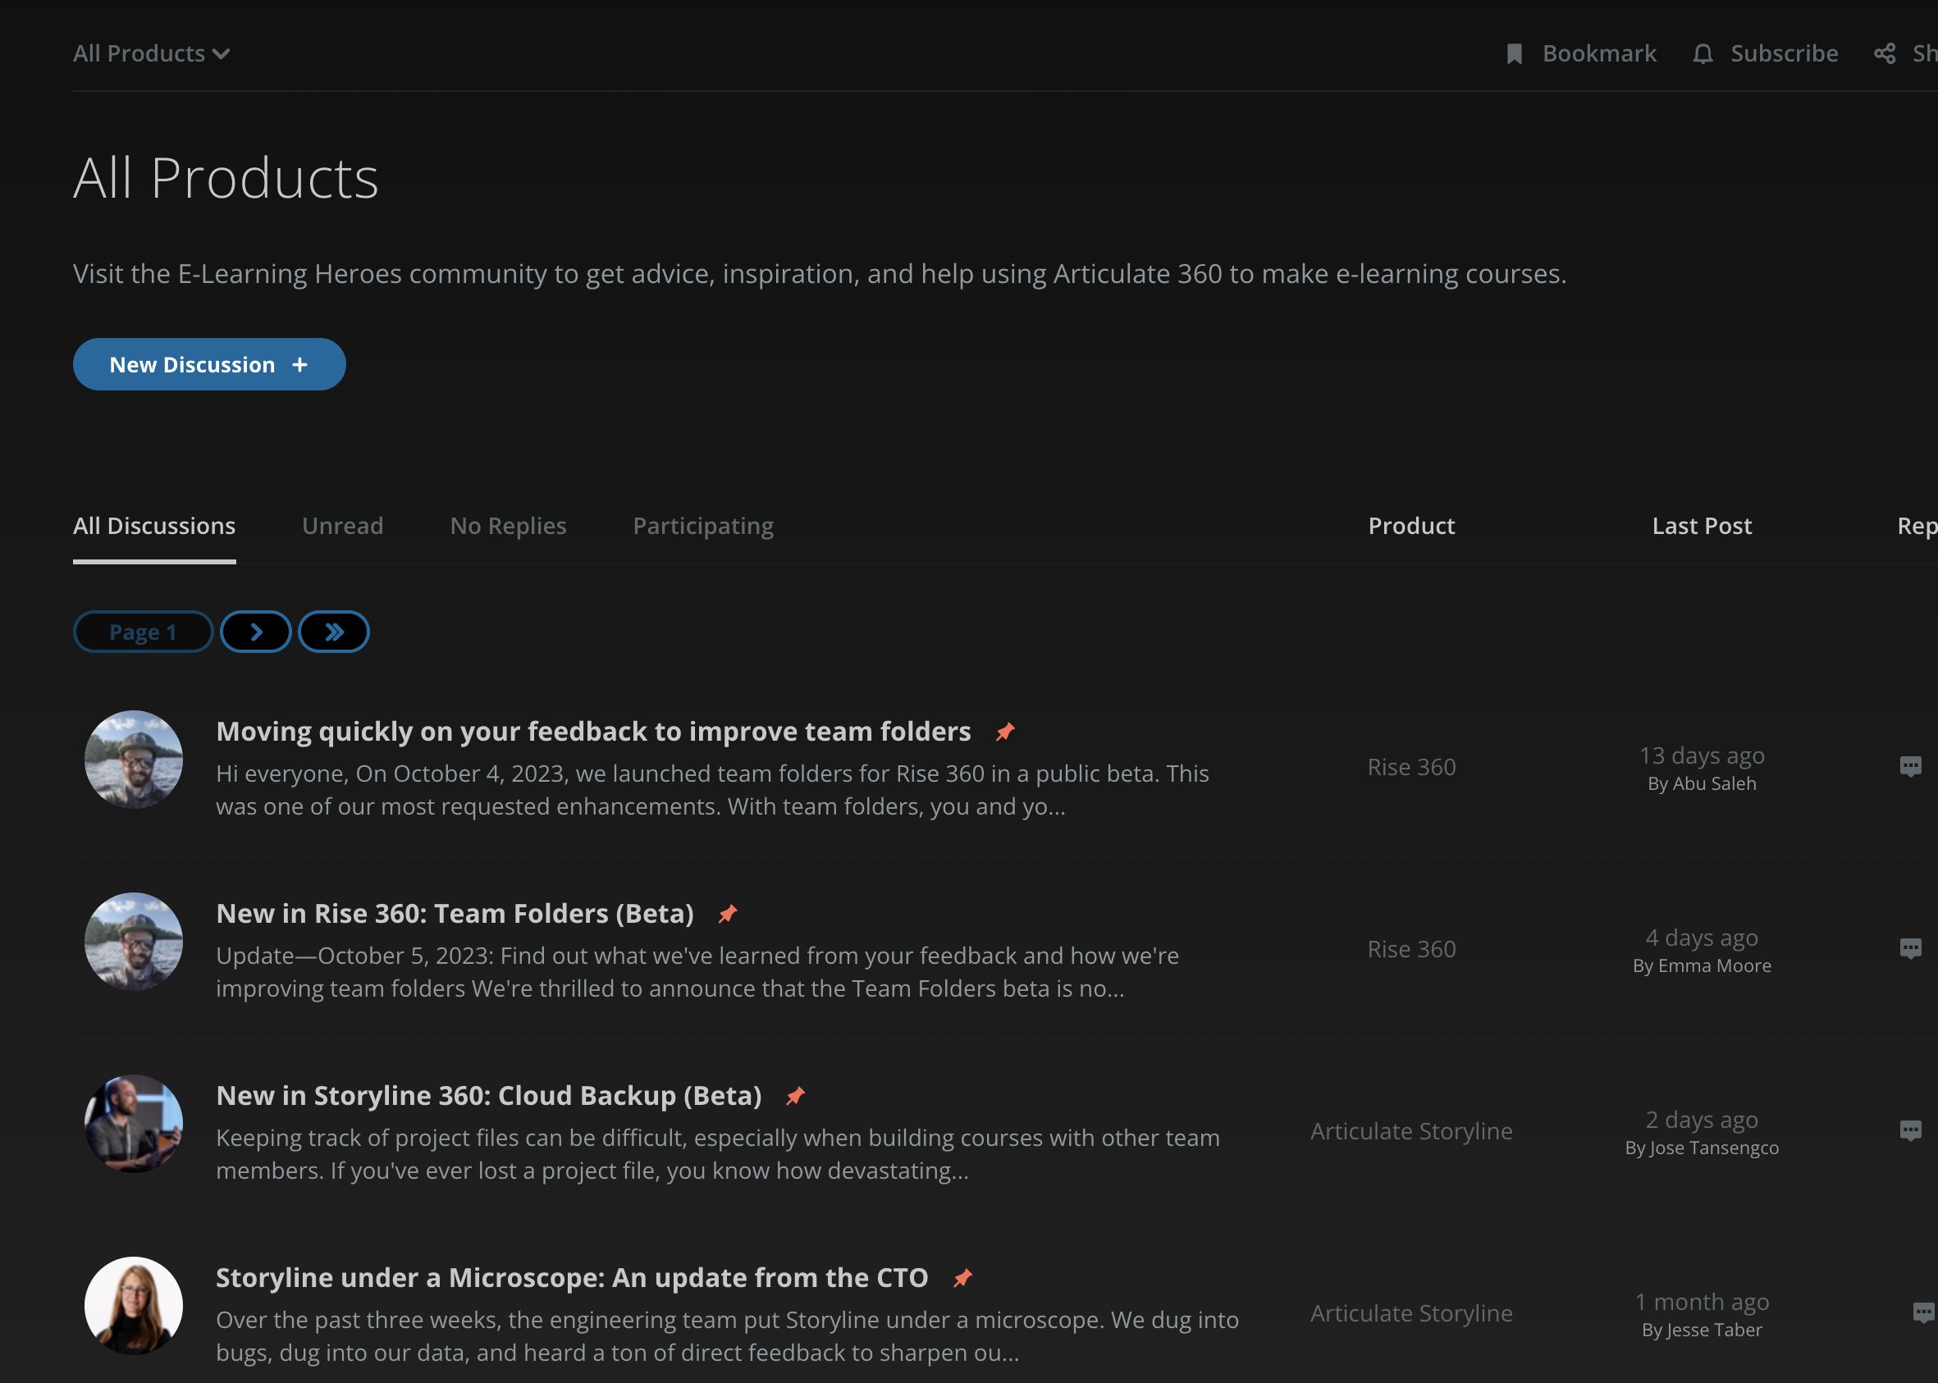Viewport: 1938px width, 1383px height.
Task: Start a New Discussion
Action: [x=209, y=364]
